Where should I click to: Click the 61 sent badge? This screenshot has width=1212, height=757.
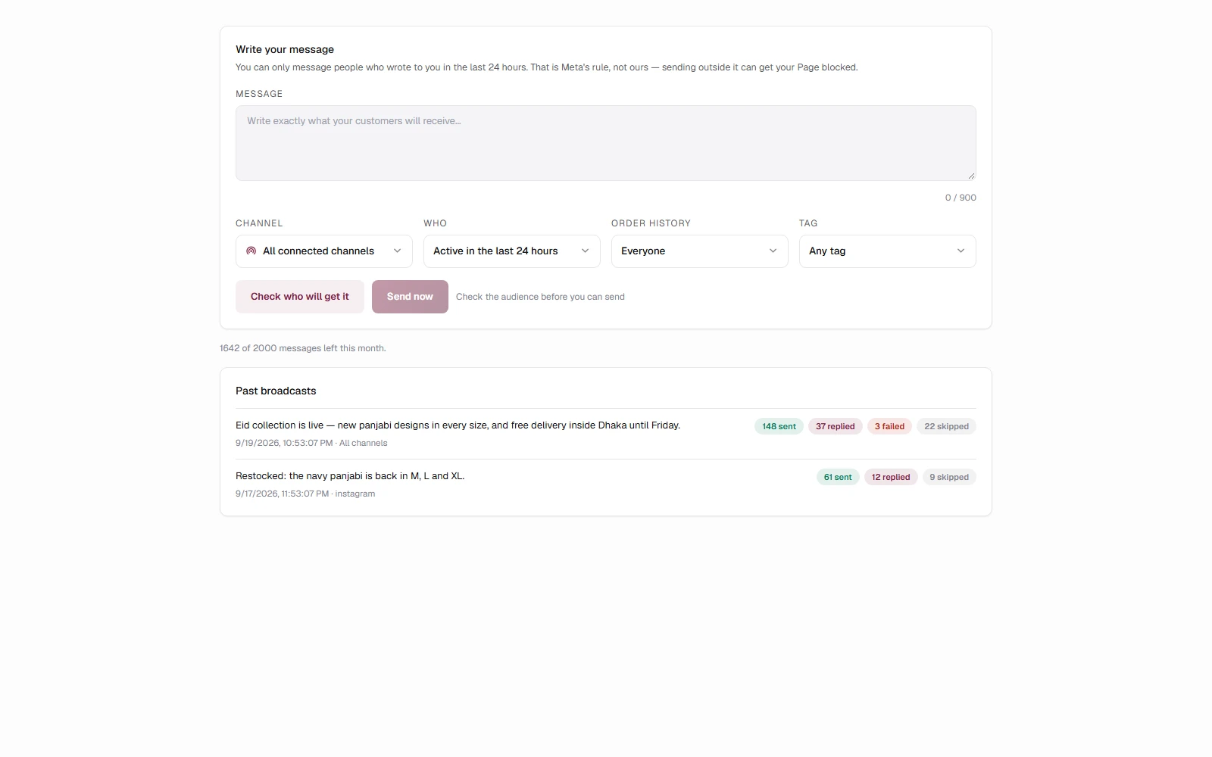click(x=838, y=477)
